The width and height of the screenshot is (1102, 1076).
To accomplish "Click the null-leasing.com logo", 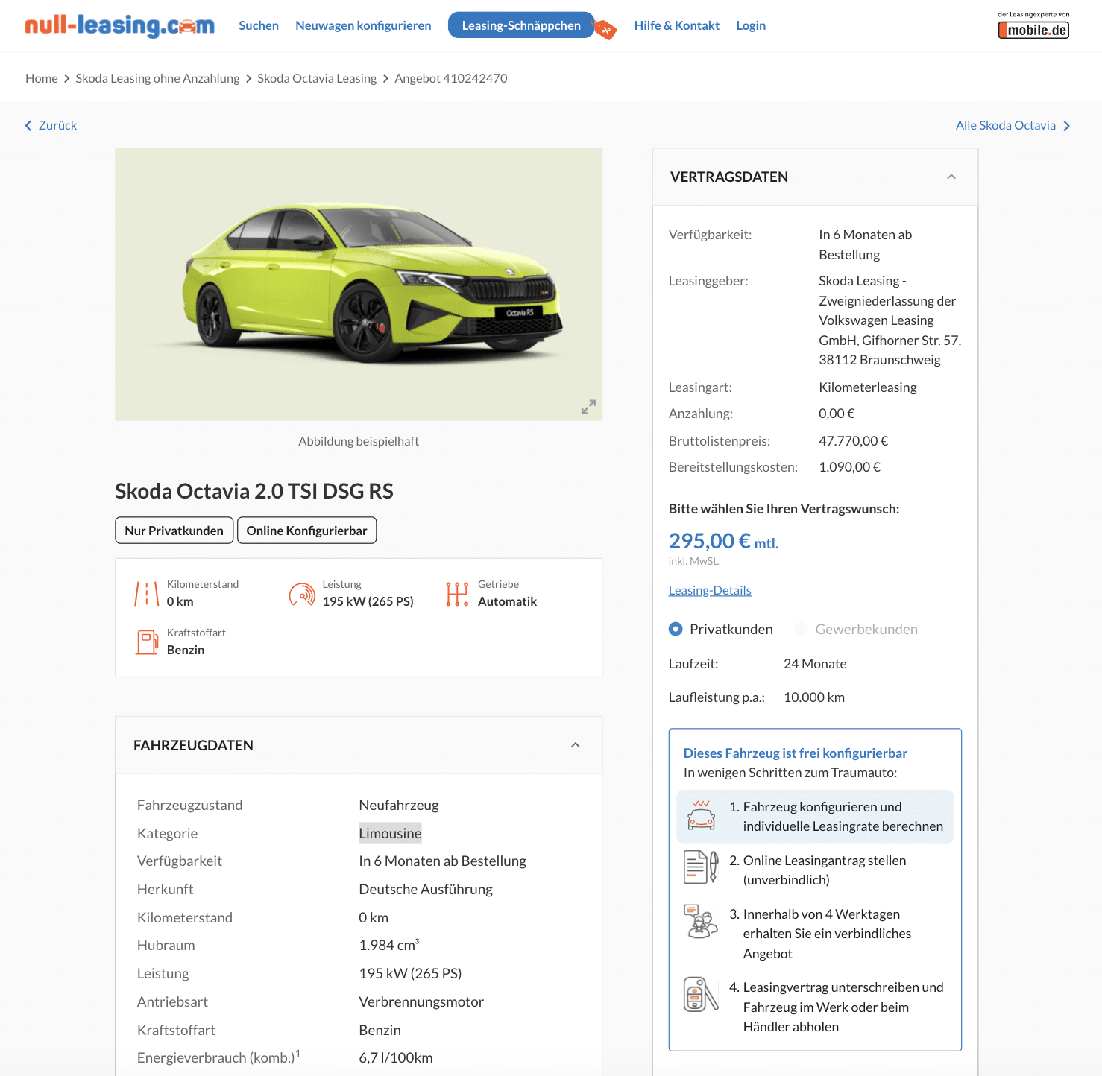I will click(120, 25).
